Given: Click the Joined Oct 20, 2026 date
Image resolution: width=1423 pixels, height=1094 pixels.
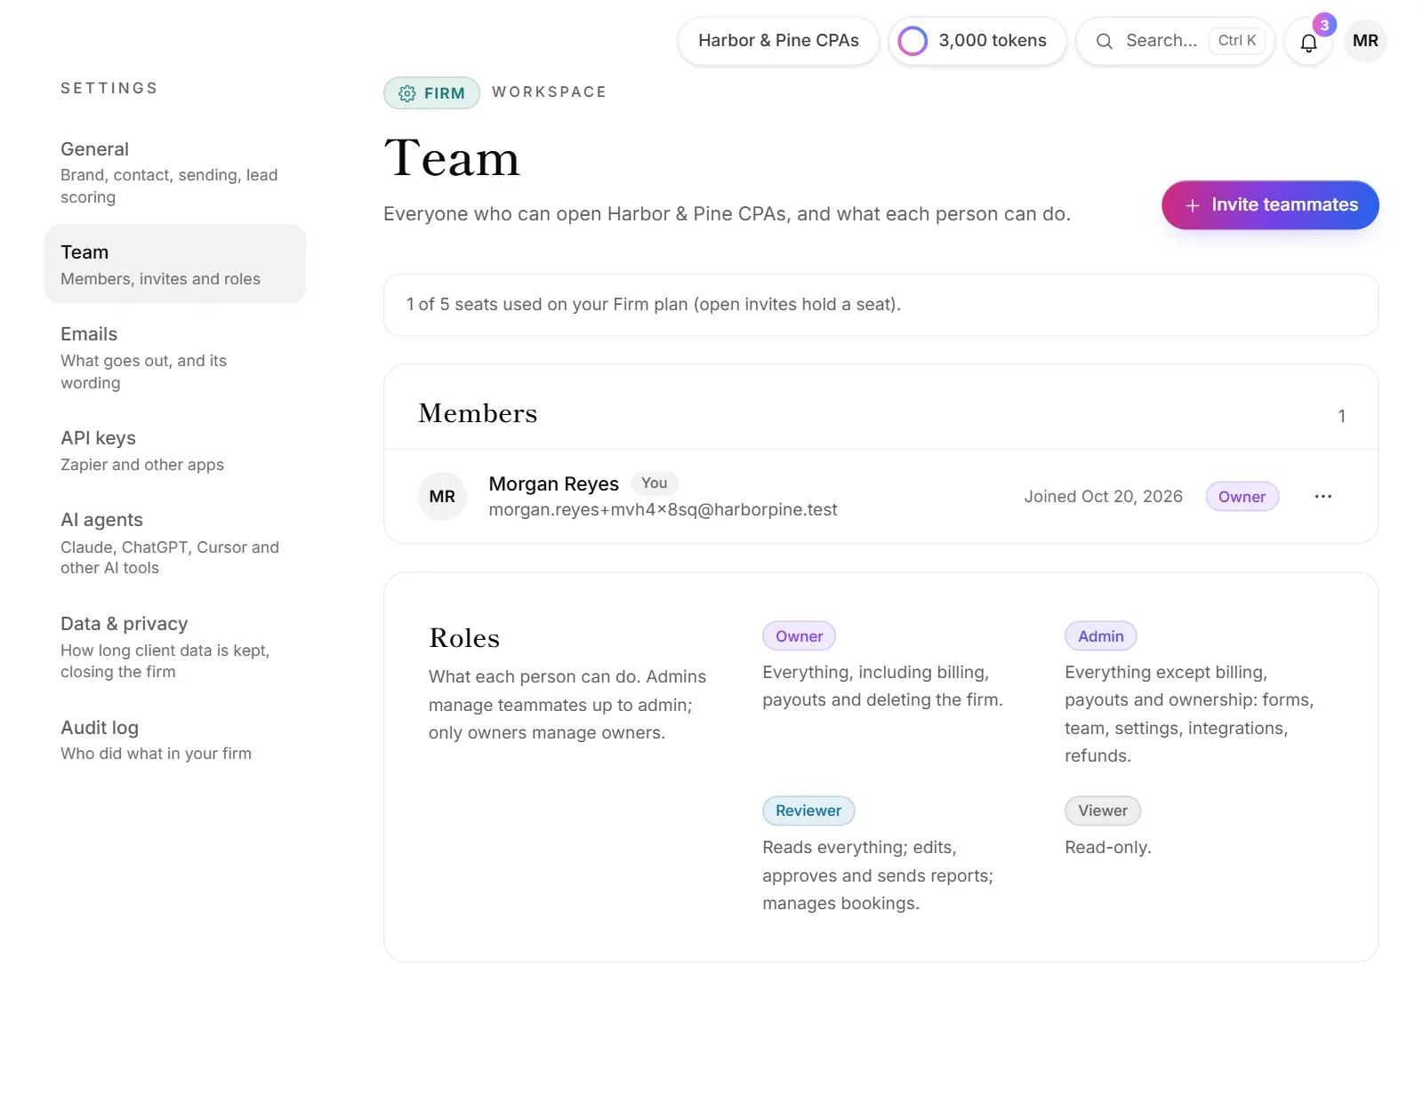Looking at the screenshot, I should 1103,497.
